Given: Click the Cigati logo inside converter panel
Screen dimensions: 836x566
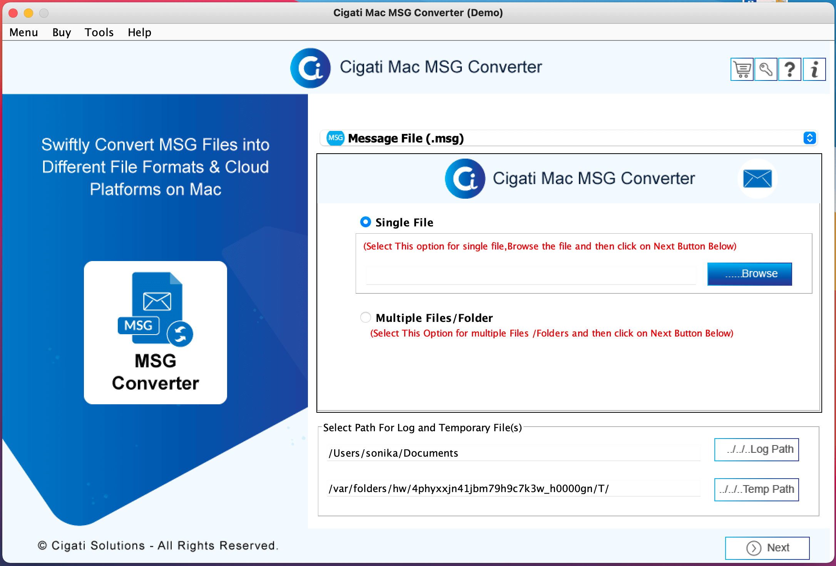Looking at the screenshot, I should click(465, 179).
